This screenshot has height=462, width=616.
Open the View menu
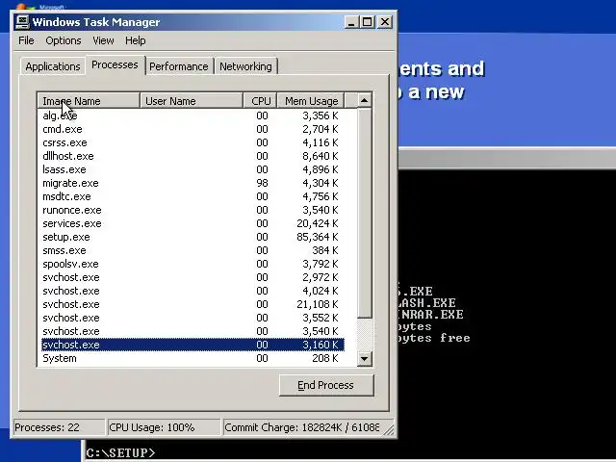click(103, 40)
